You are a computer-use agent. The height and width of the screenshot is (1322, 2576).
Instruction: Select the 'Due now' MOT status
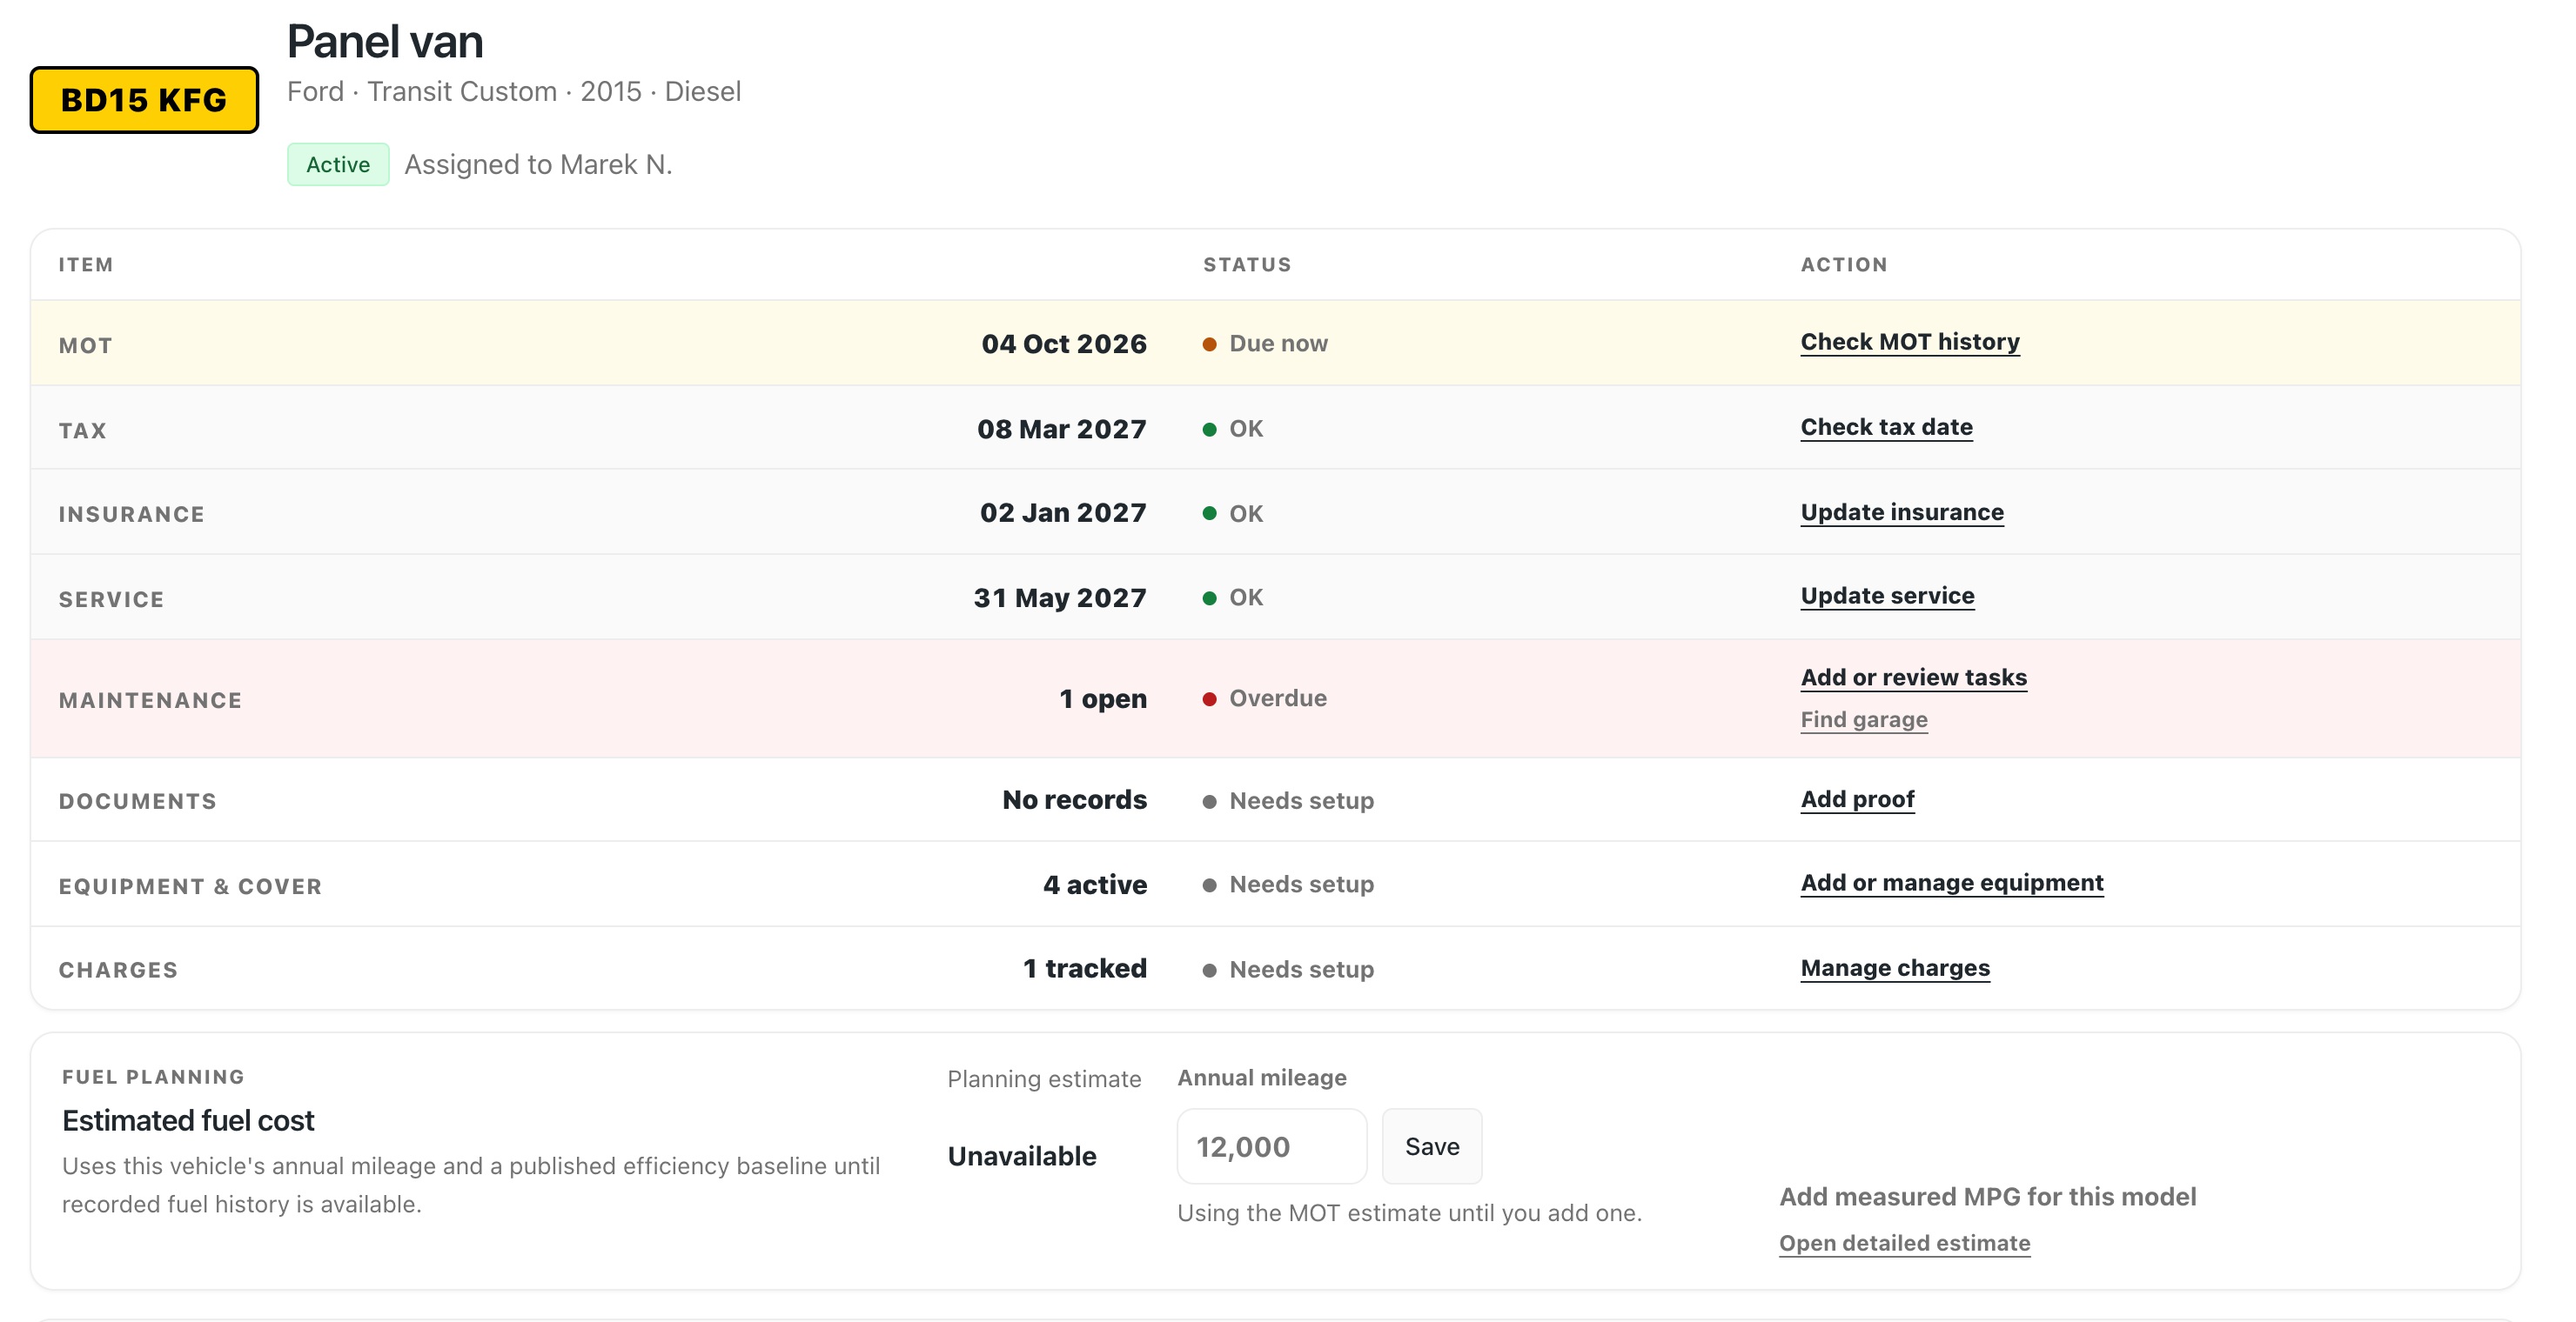1265,344
